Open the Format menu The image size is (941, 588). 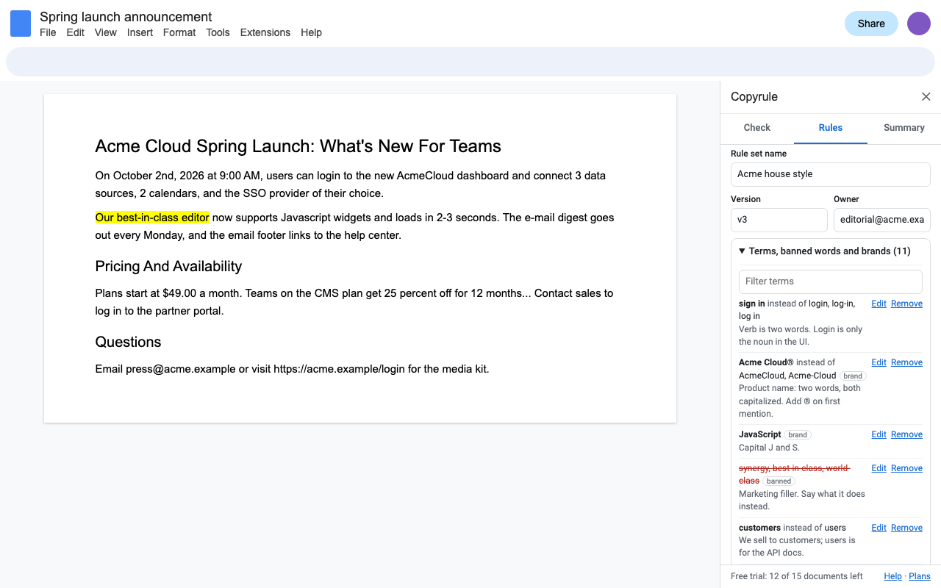click(179, 32)
